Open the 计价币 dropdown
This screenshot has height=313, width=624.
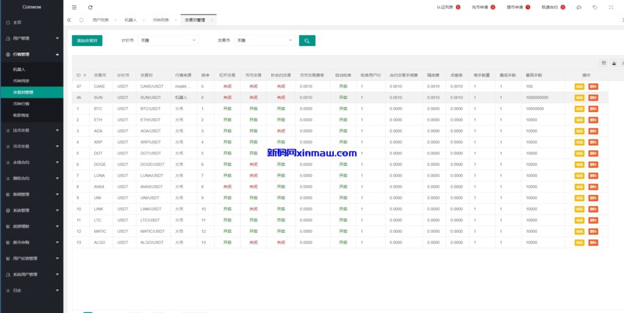(x=168, y=41)
